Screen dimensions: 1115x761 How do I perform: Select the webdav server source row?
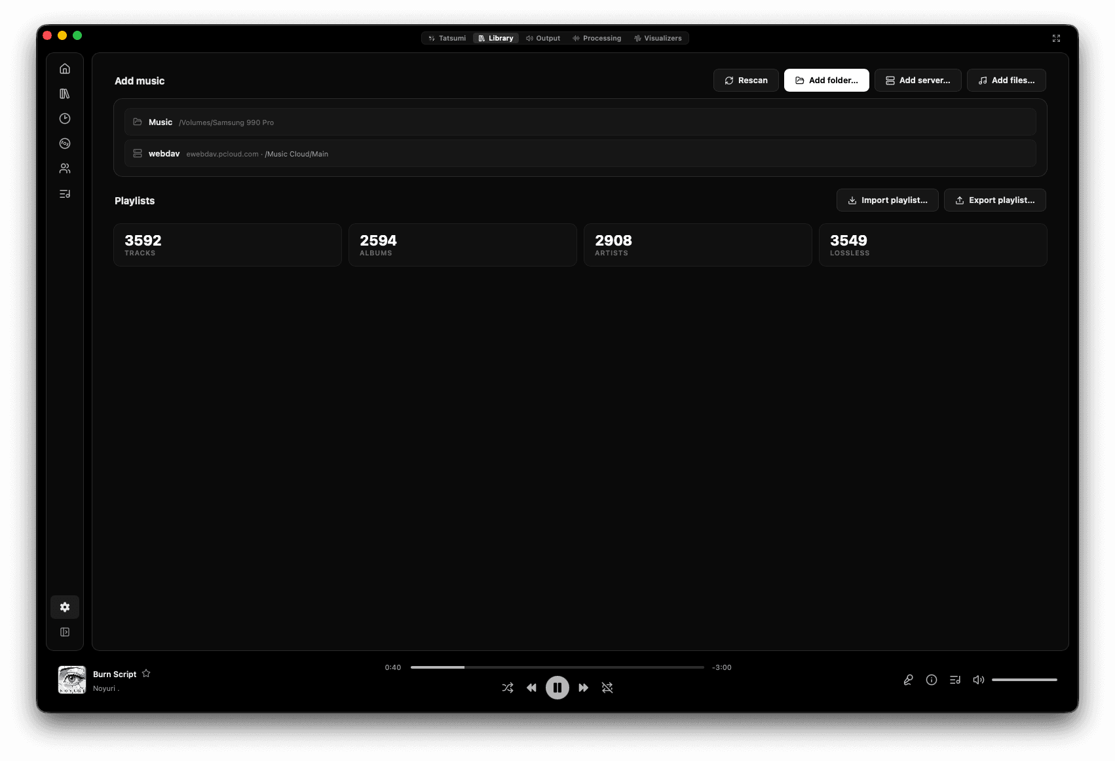[580, 153]
